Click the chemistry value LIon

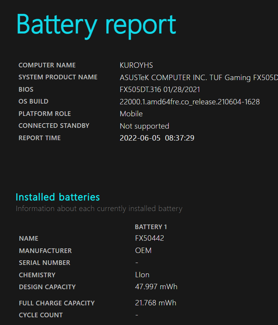pos(142,275)
